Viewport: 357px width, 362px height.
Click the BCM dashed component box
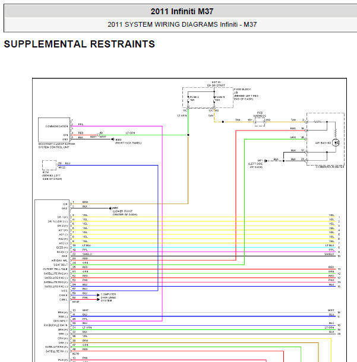pyautogui.click(x=49, y=165)
